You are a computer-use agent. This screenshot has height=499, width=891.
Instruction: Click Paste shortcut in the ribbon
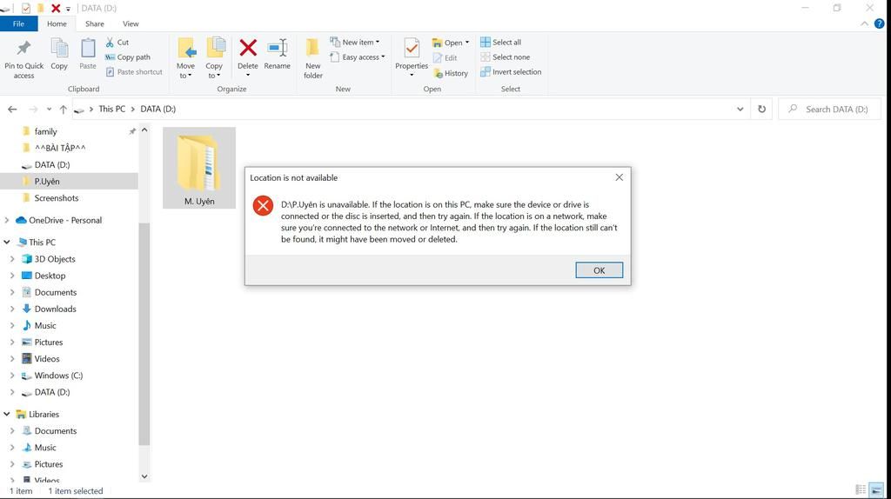point(134,71)
